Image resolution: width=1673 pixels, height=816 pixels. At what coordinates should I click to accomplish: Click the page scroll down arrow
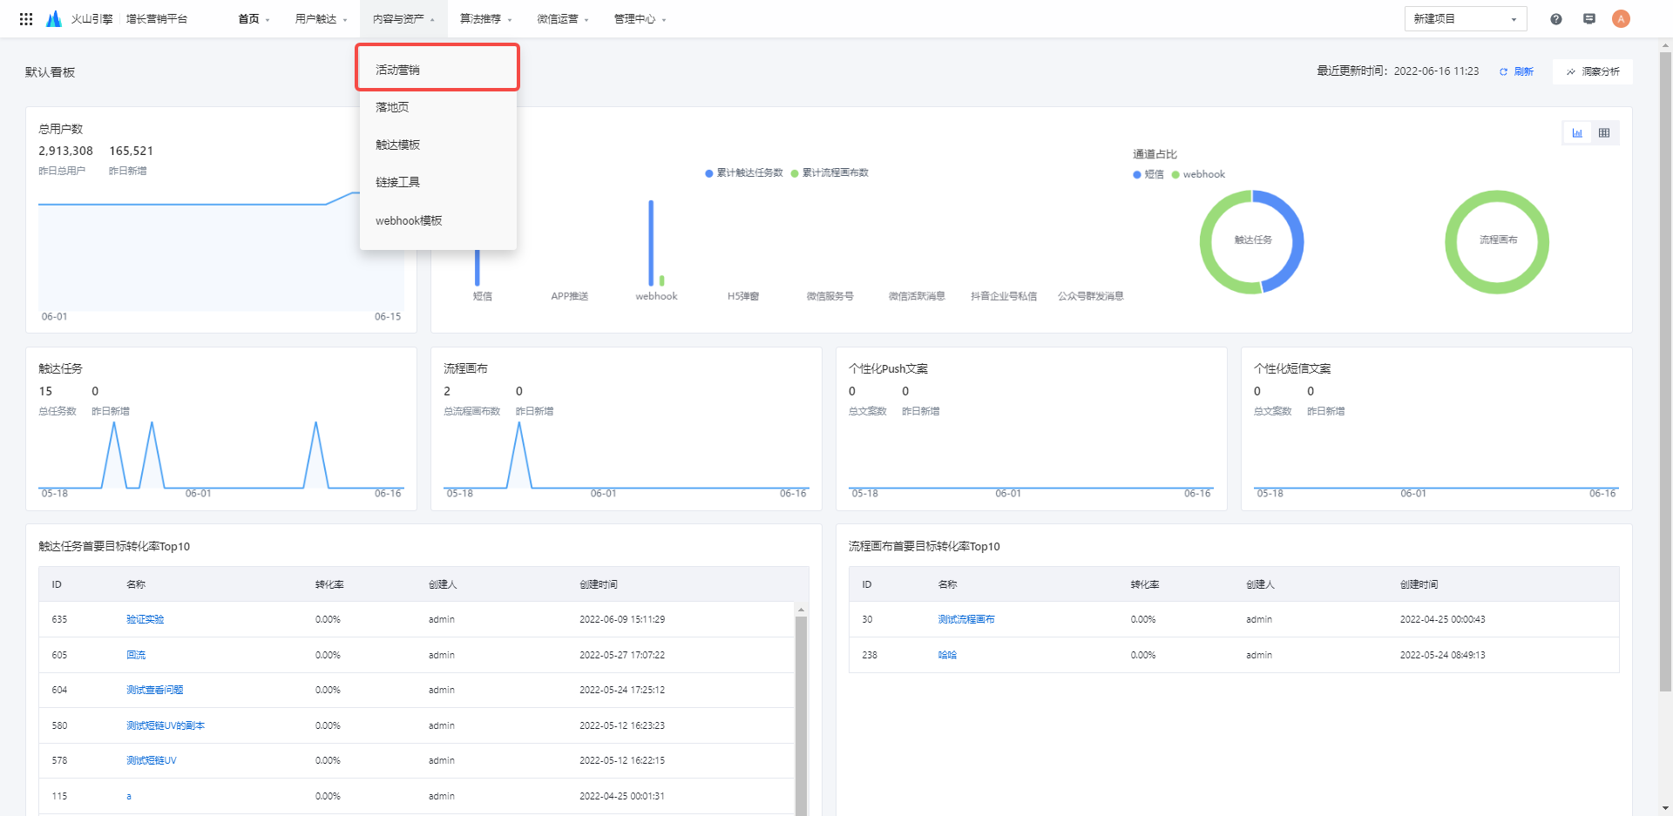click(1665, 808)
